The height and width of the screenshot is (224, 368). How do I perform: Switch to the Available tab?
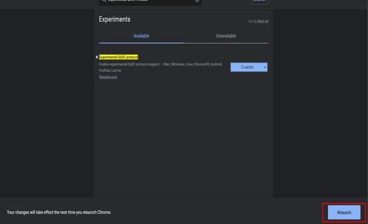point(141,36)
